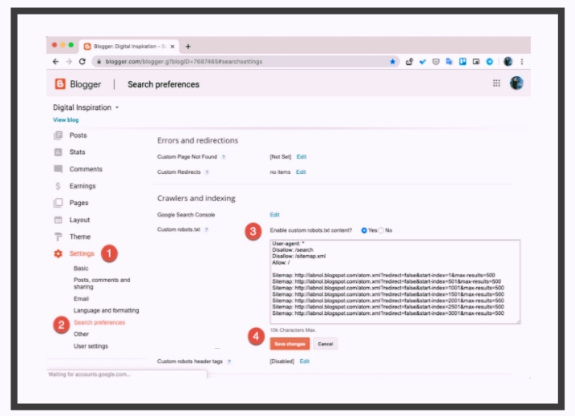Click the Stats sidebar icon
This screenshot has height=416, width=575.
point(58,152)
